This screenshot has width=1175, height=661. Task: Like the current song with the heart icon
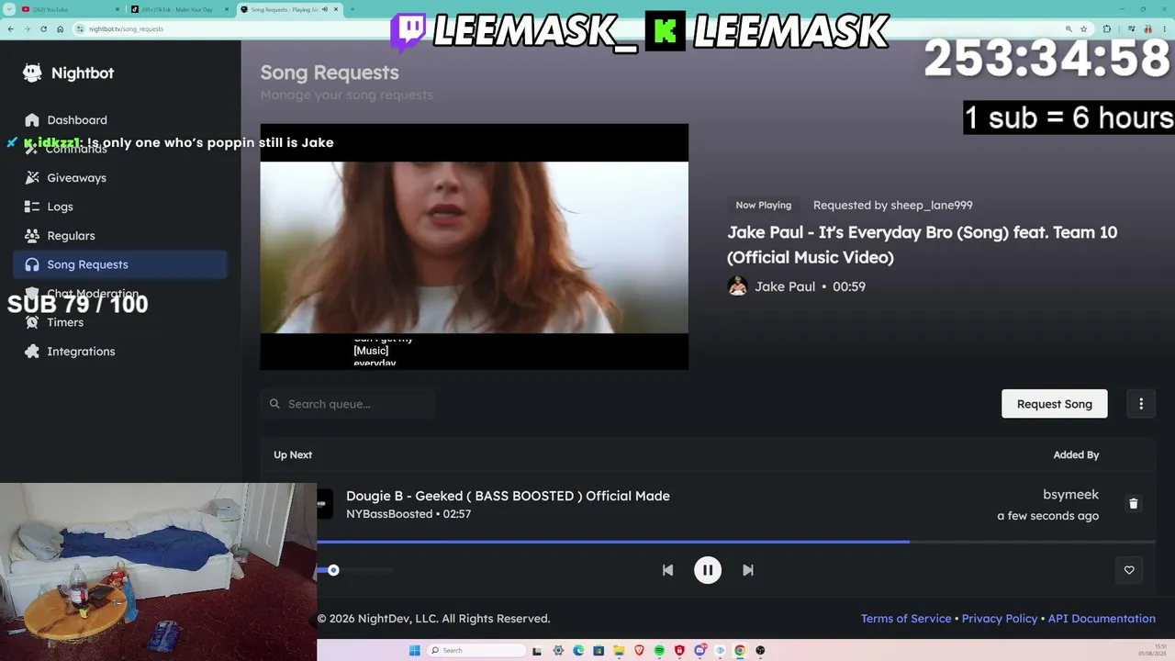[x=1129, y=570]
